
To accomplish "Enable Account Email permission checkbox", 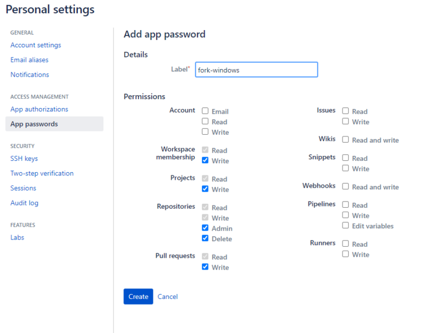I will pos(205,111).
